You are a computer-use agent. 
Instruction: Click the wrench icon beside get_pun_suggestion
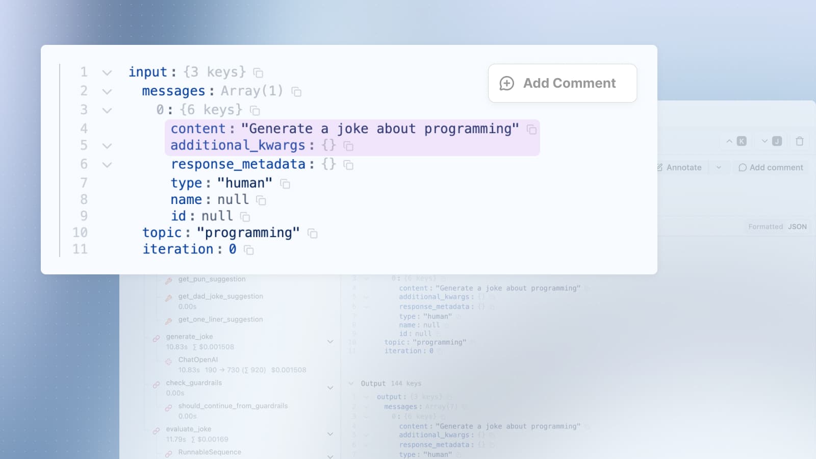pos(168,279)
